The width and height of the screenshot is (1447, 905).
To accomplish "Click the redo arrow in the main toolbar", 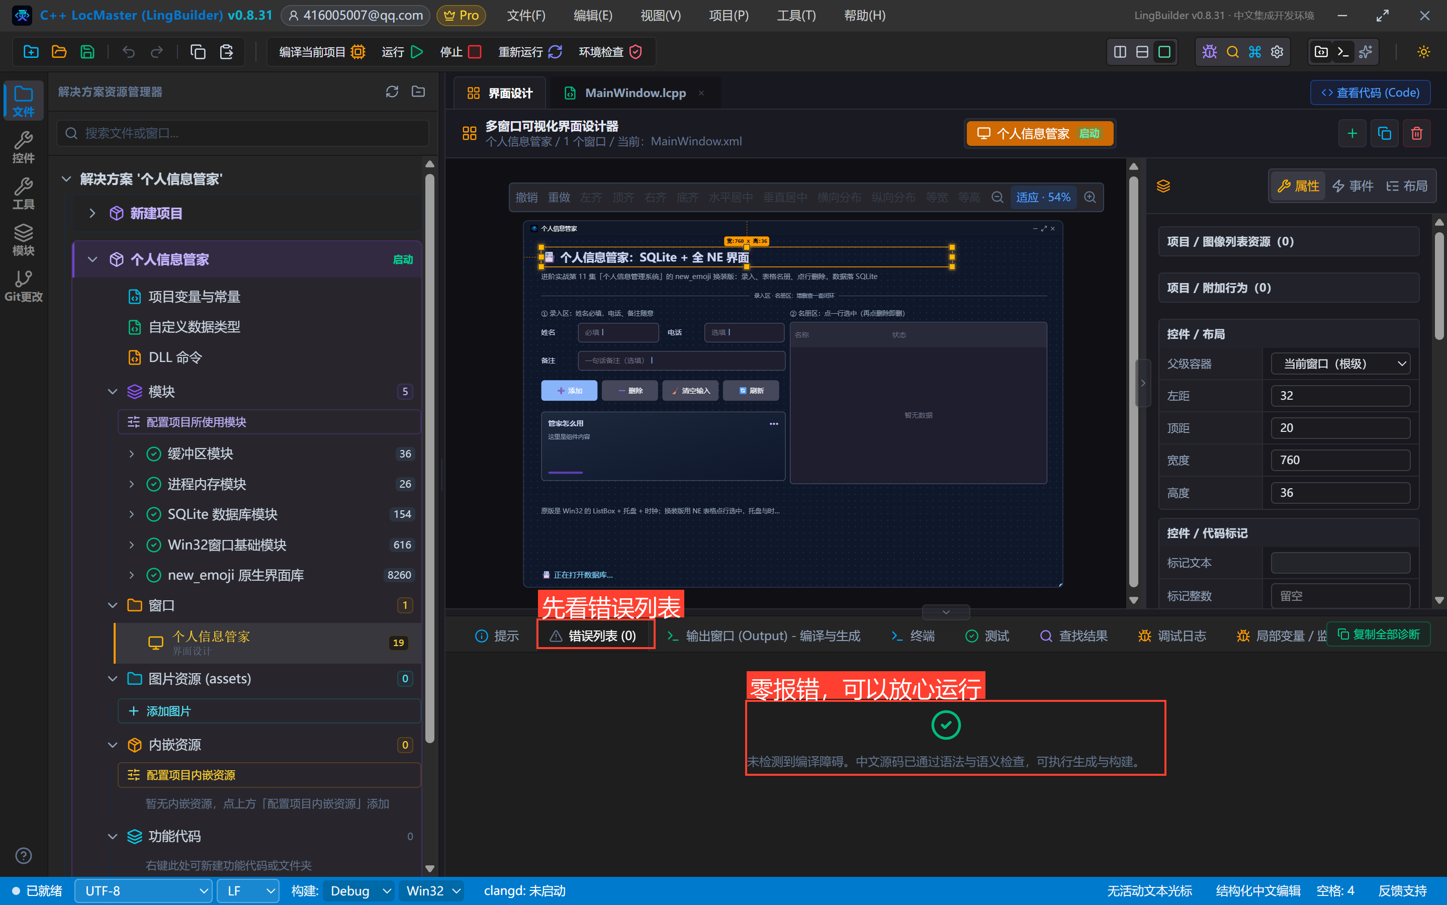I will 157,52.
